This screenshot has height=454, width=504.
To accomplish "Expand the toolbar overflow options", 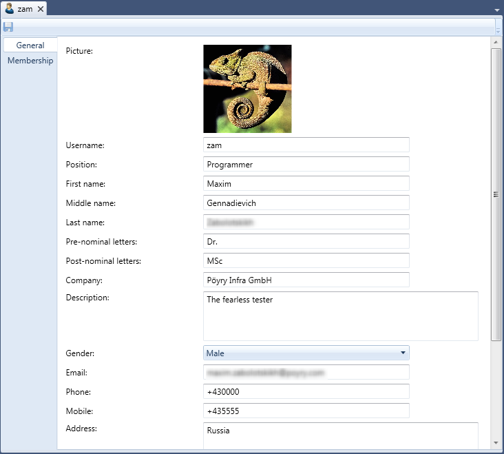I will pyautogui.click(x=498, y=29).
